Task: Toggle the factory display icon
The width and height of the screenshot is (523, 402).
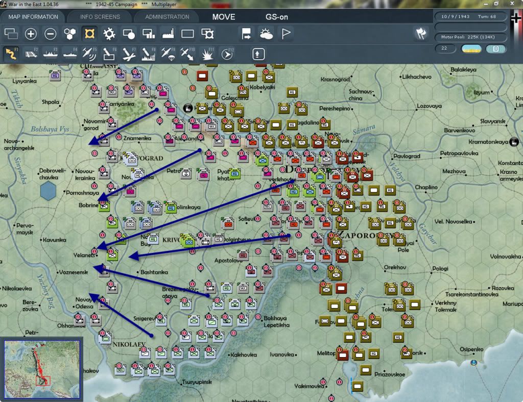Action: click(x=168, y=34)
